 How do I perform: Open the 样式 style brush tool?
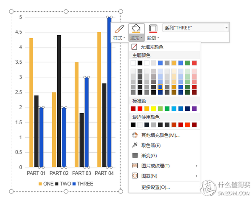(x=119, y=29)
